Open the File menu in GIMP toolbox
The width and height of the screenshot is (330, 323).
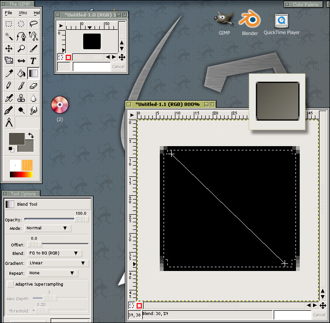pyautogui.click(x=9, y=13)
